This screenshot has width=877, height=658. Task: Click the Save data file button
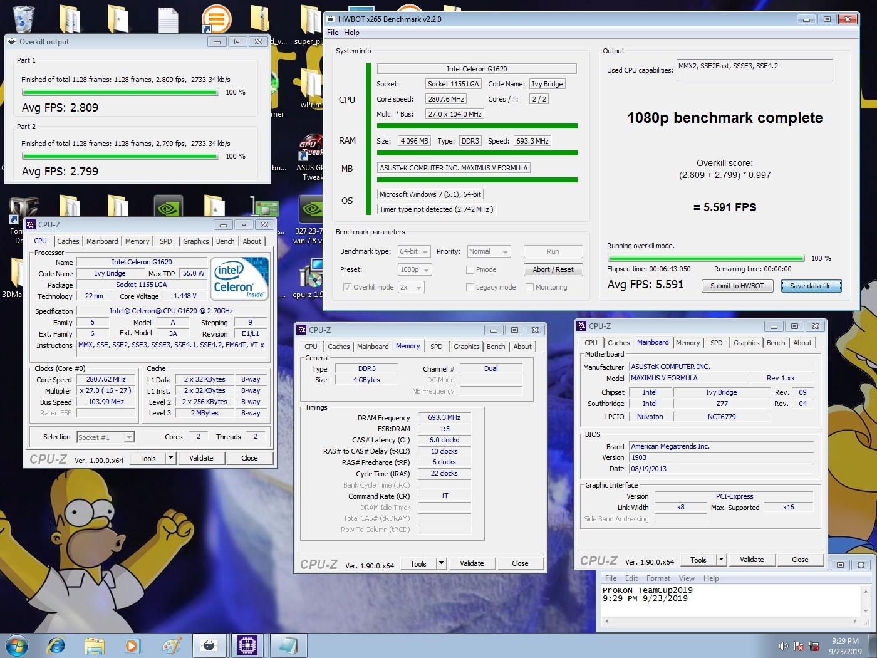[x=811, y=286]
